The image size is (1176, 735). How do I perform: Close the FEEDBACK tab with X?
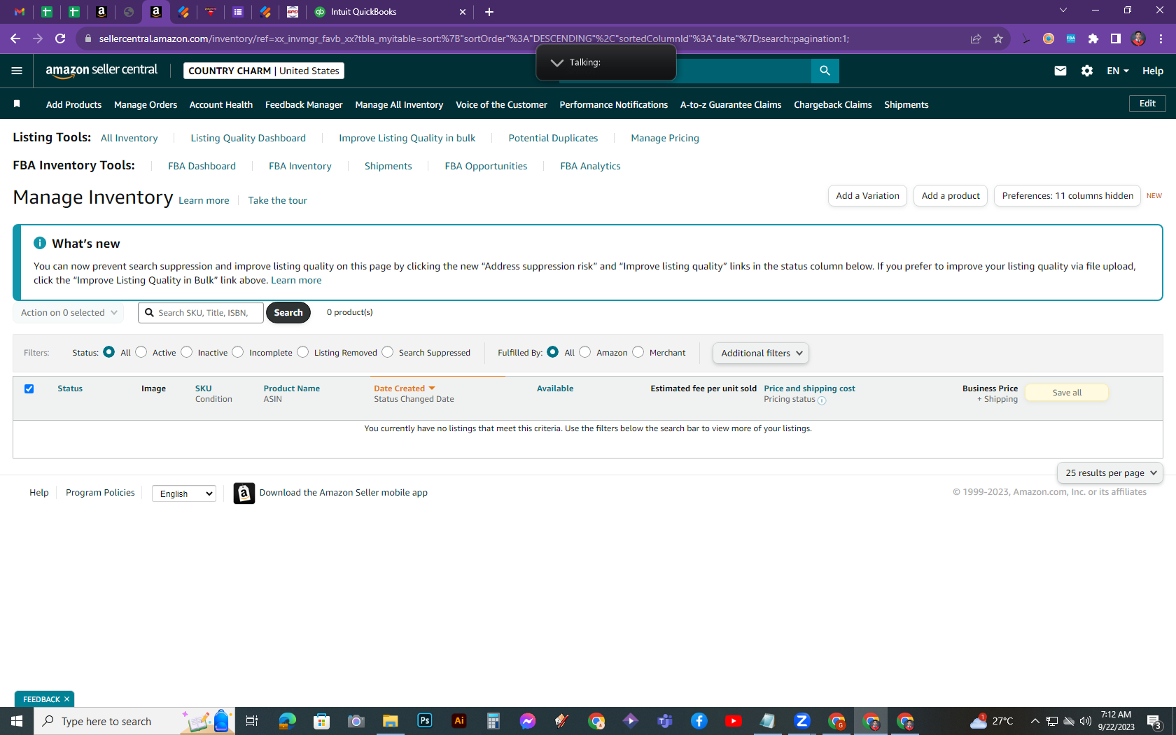pos(67,699)
